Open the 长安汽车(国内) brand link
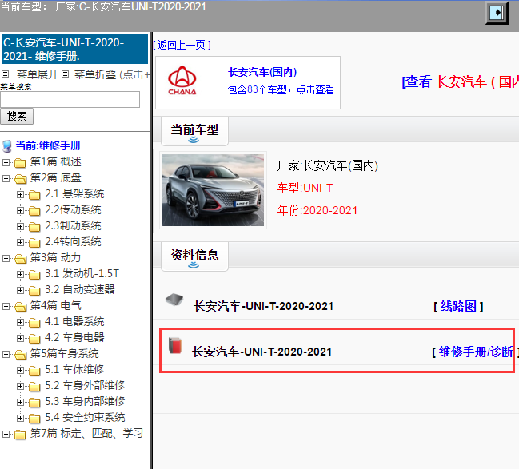 (262, 72)
